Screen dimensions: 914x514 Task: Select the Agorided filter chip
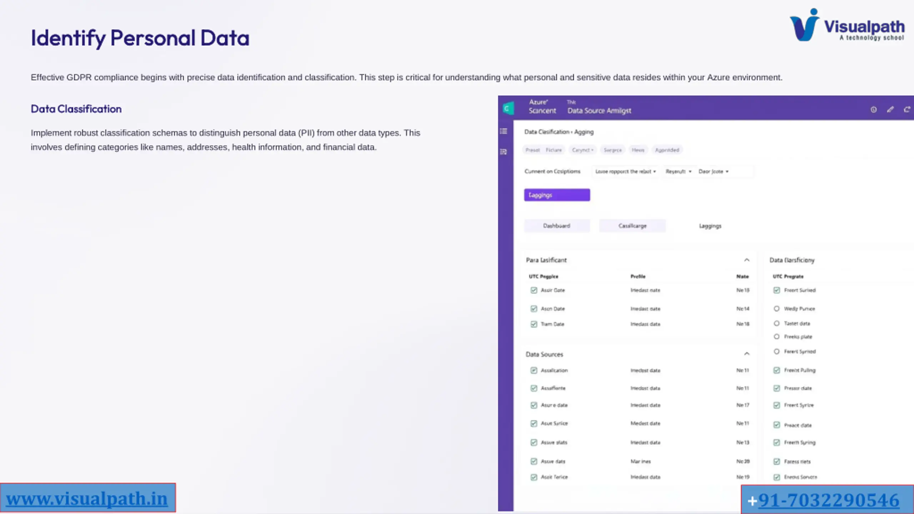click(667, 150)
